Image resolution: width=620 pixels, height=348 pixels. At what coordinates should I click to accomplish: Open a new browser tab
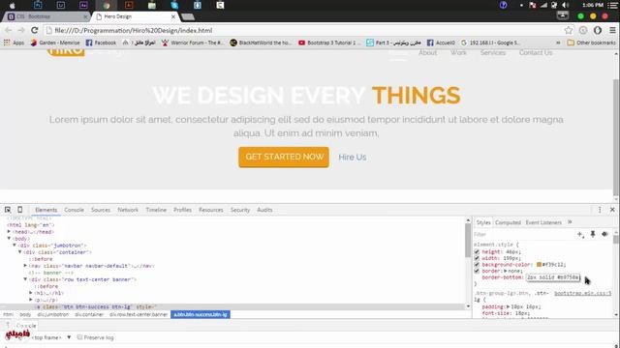[x=188, y=16]
